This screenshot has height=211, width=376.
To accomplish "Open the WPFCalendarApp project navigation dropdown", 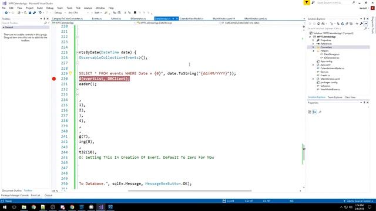I will [x=93, y=23].
